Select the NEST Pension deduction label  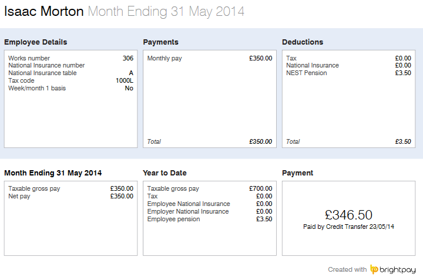click(307, 73)
